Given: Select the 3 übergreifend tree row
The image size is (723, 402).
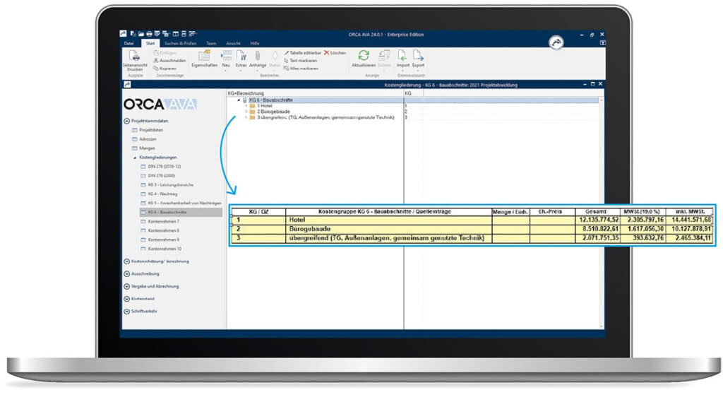Looking at the screenshot, I should [325, 118].
